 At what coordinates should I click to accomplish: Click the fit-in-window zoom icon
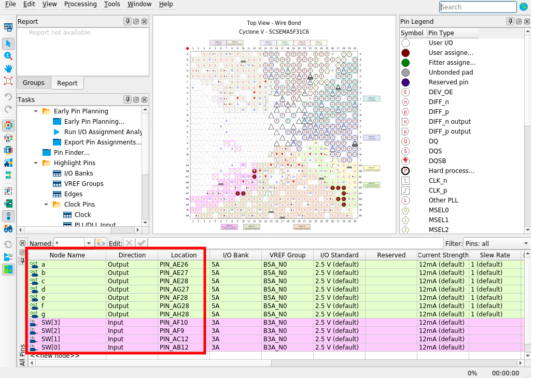[x=8, y=81]
